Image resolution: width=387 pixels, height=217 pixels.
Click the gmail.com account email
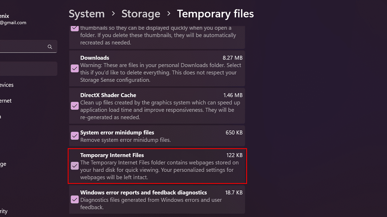click(13, 23)
